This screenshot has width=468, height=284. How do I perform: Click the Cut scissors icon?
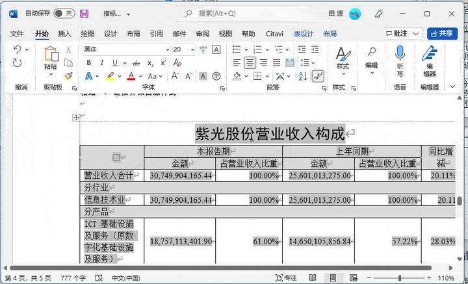68,49
